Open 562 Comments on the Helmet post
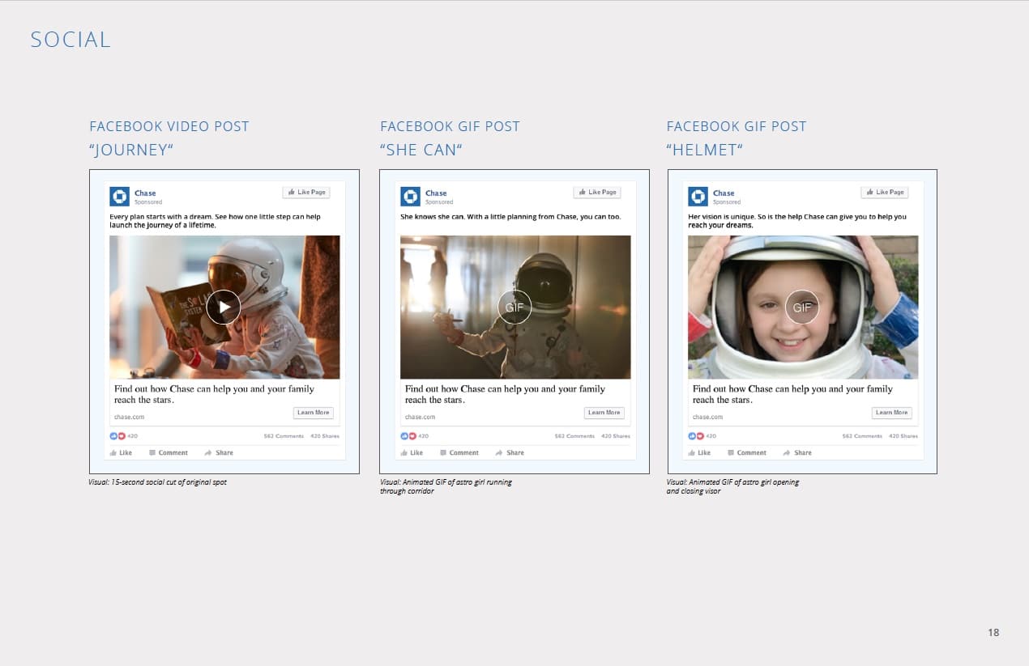This screenshot has height=666, width=1029. pyautogui.click(x=862, y=436)
